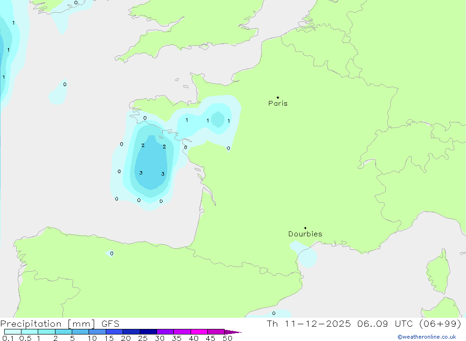Click legend value label 25
Screen dimensions: 466x341
tap(143, 338)
